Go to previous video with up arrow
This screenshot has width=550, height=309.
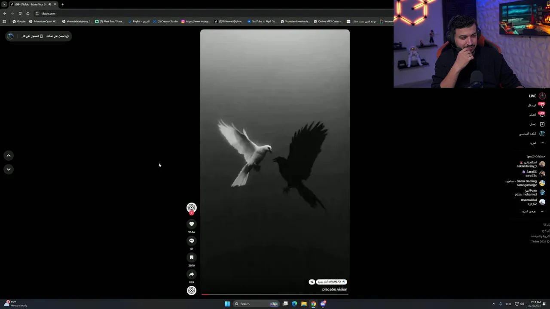(x=9, y=156)
